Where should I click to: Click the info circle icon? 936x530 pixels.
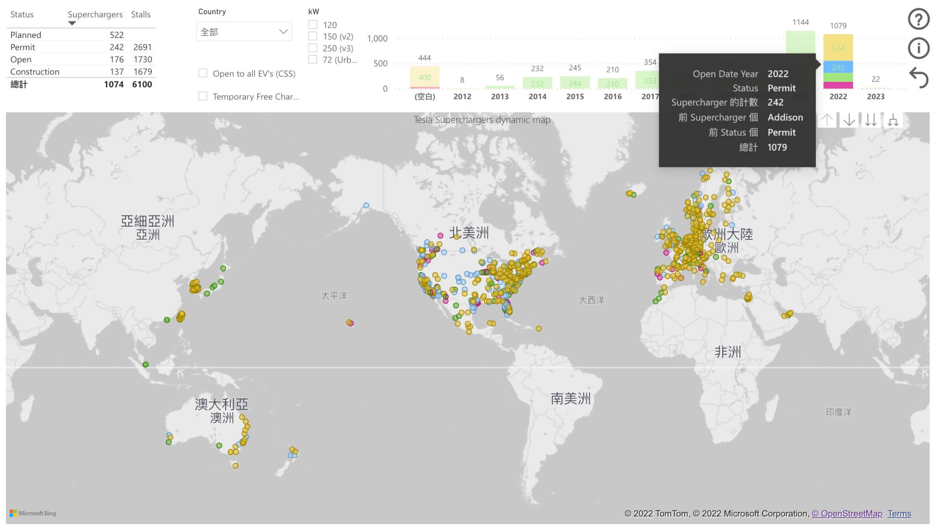click(x=918, y=48)
